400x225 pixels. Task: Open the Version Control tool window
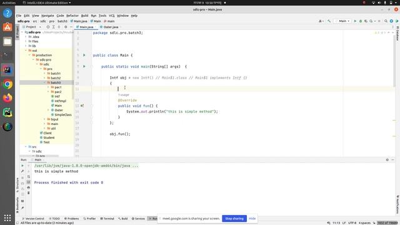[x=33, y=219]
